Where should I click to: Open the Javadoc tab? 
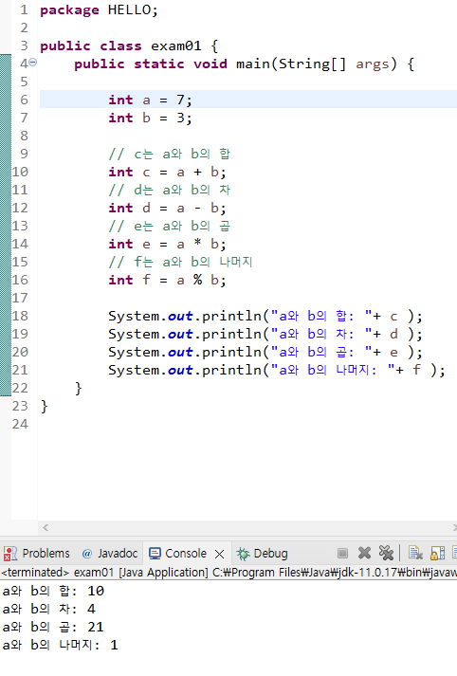[110, 553]
